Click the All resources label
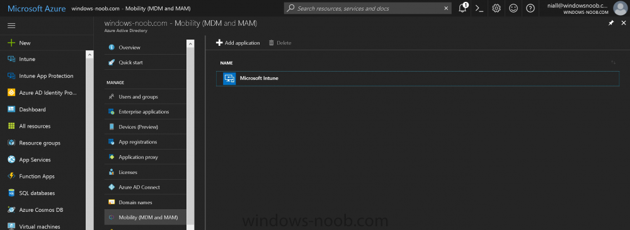This screenshot has width=630, height=230. tap(35, 126)
